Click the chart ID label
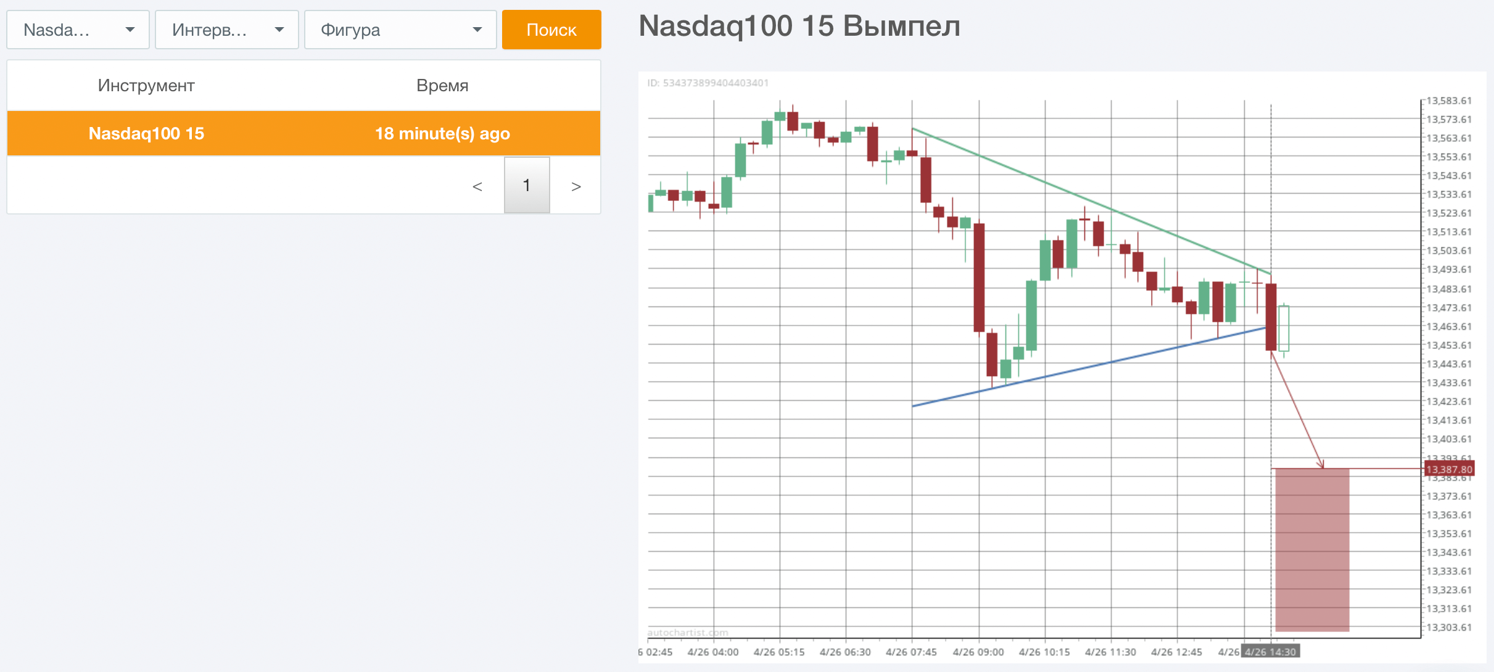Viewport: 1494px width, 672px height. click(708, 83)
